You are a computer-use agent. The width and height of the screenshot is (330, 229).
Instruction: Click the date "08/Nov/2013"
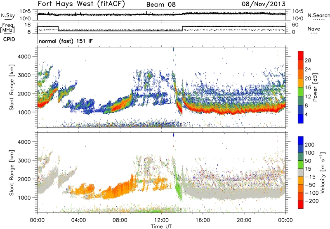point(264,4)
